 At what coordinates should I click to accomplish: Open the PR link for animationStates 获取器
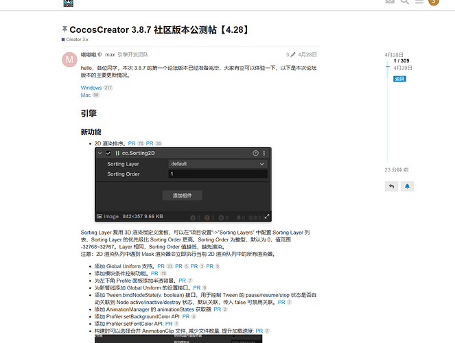pos(218,309)
